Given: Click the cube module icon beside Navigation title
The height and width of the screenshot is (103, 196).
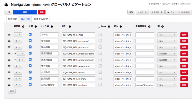Looking at the screenshot, I should click(x=7, y=5).
